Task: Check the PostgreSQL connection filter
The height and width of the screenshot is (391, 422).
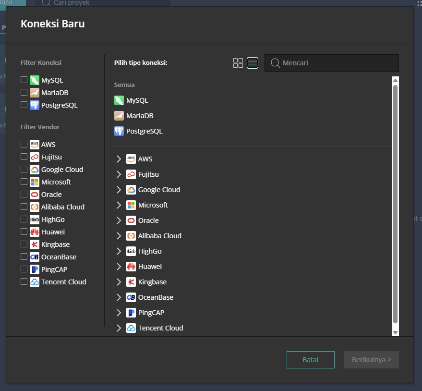Action: (24, 105)
